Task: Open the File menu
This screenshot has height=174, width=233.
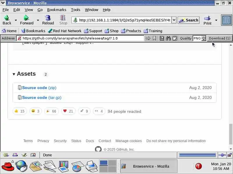Action: click(x=6, y=10)
